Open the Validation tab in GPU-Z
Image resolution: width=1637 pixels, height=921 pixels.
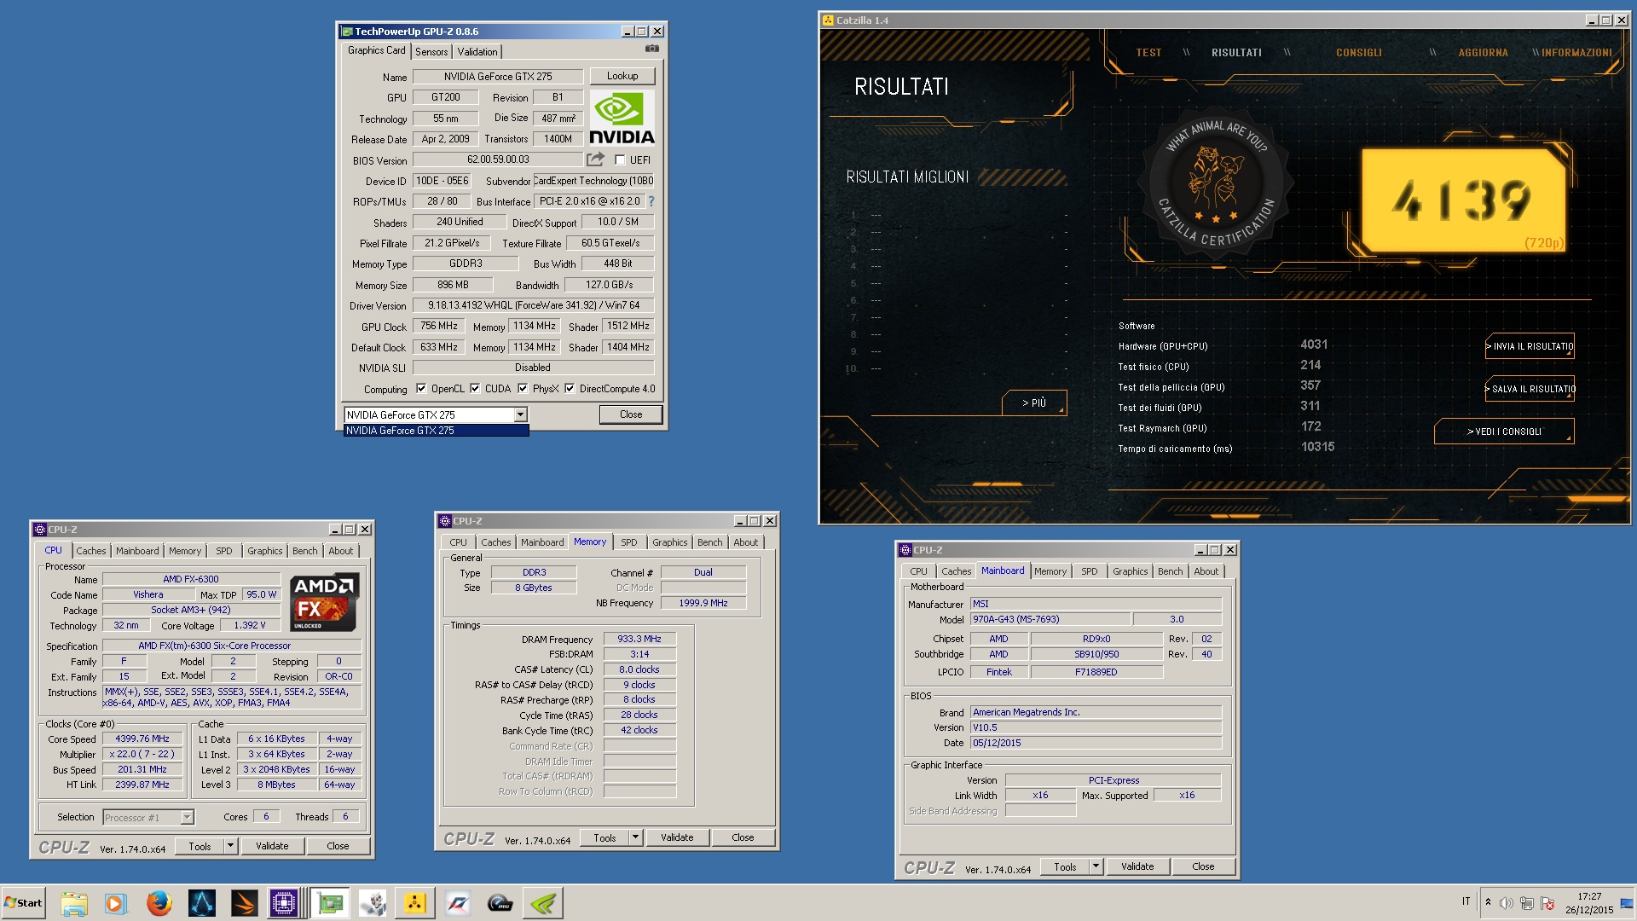[x=477, y=52]
